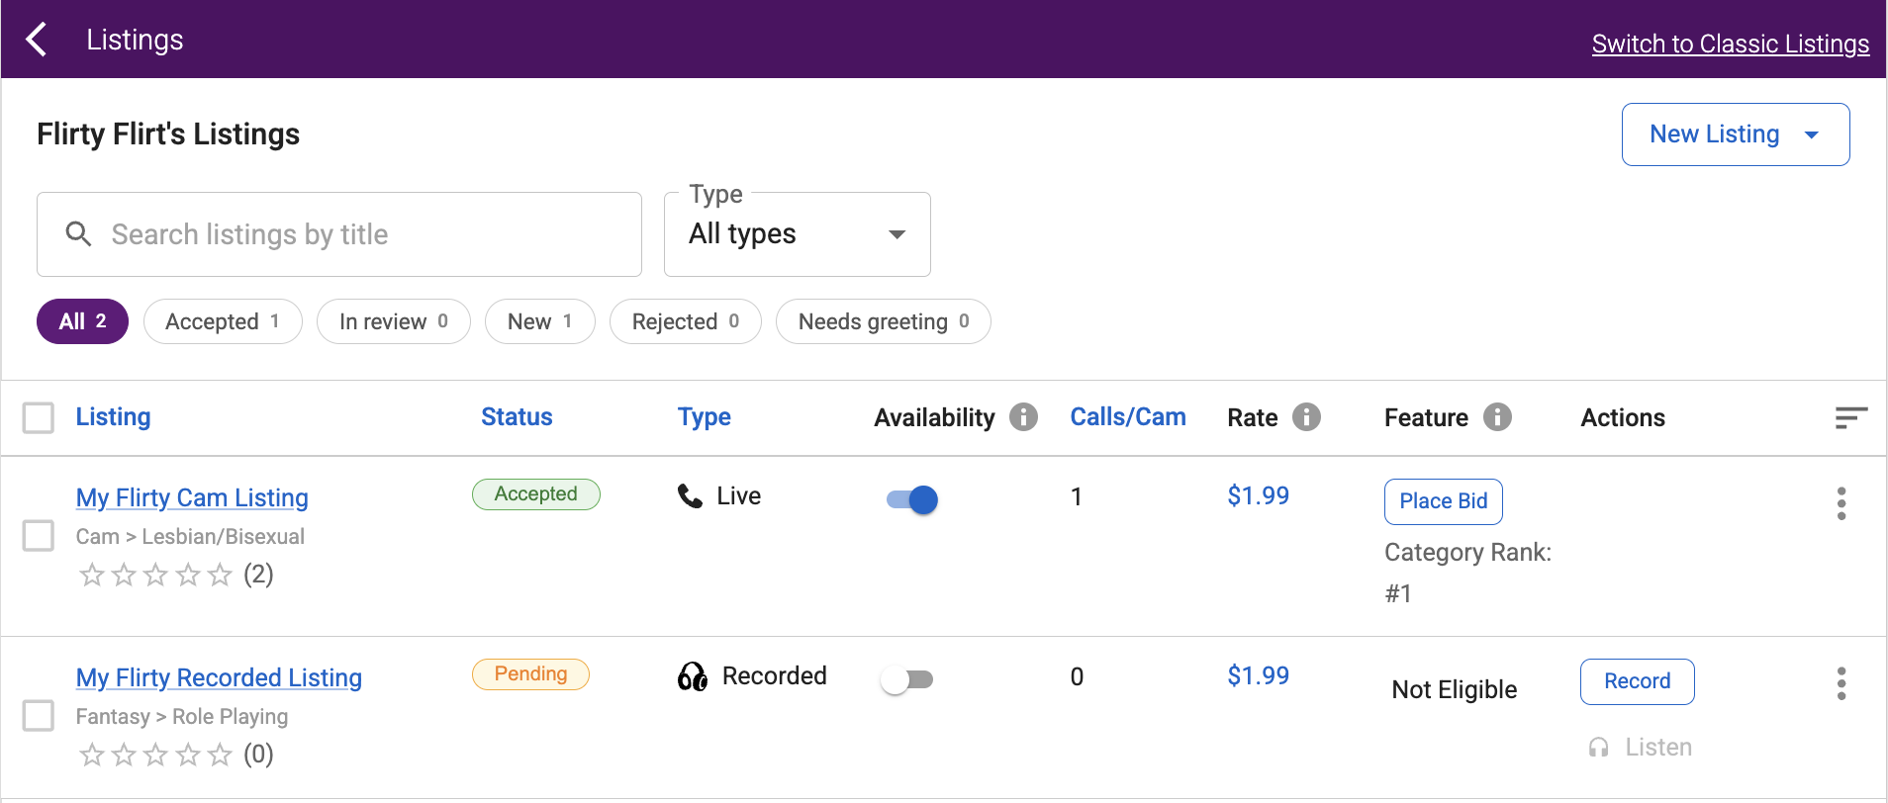Click the $1.99 rate for Recorded Listing
The height and width of the screenshot is (803, 1888).
(1259, 675)
